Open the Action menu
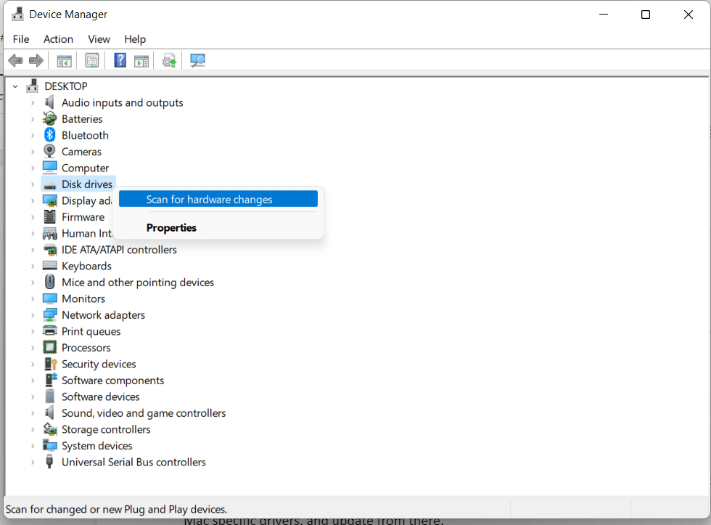711x525 pixels. (x=58, y=39)
